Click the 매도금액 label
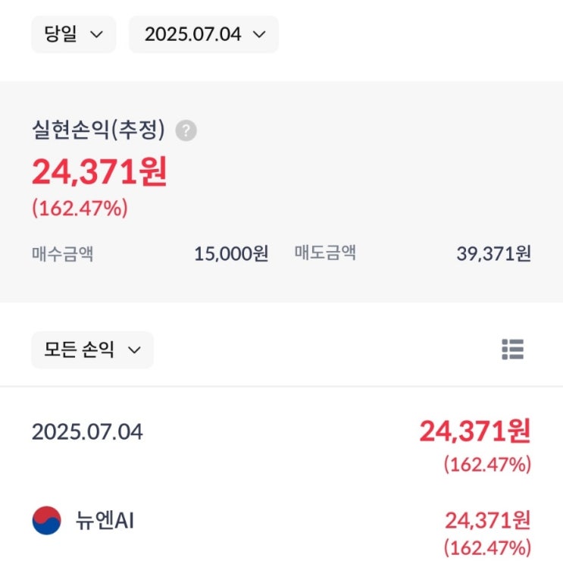Image resolution: width=563 pixels, height=586 pixels. click(325, 252)
